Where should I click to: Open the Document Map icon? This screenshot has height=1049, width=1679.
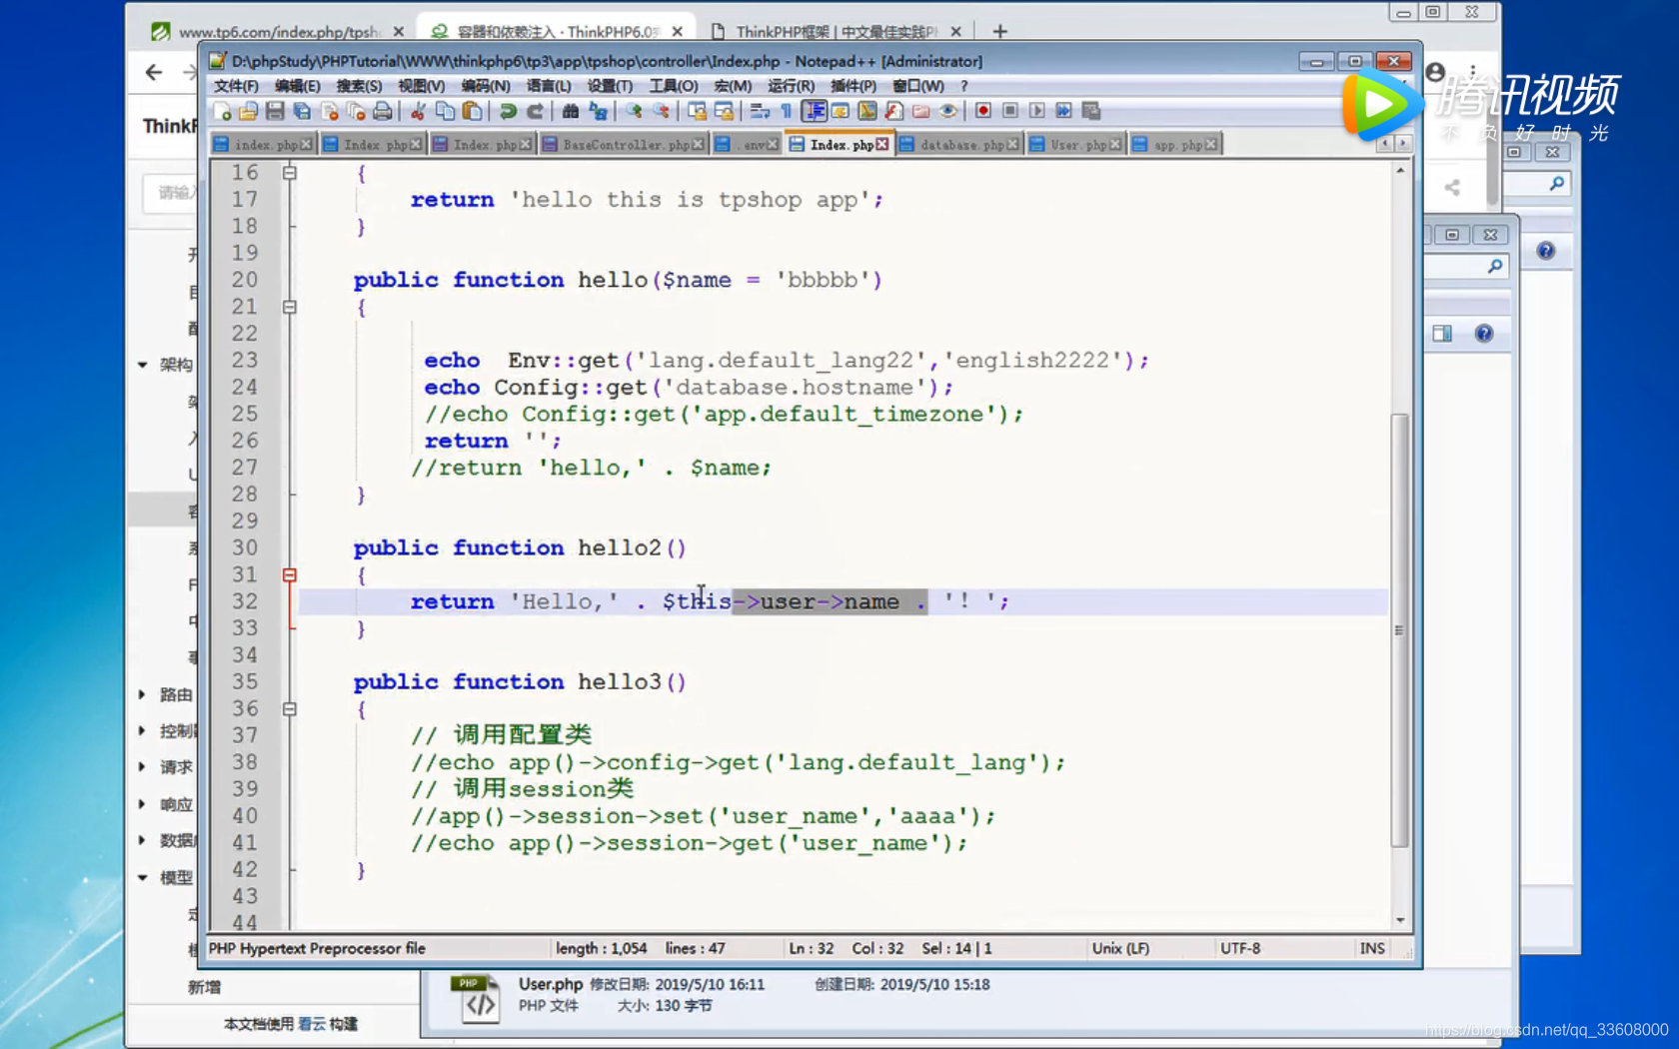pyautogui.click(x=867, y=111)
